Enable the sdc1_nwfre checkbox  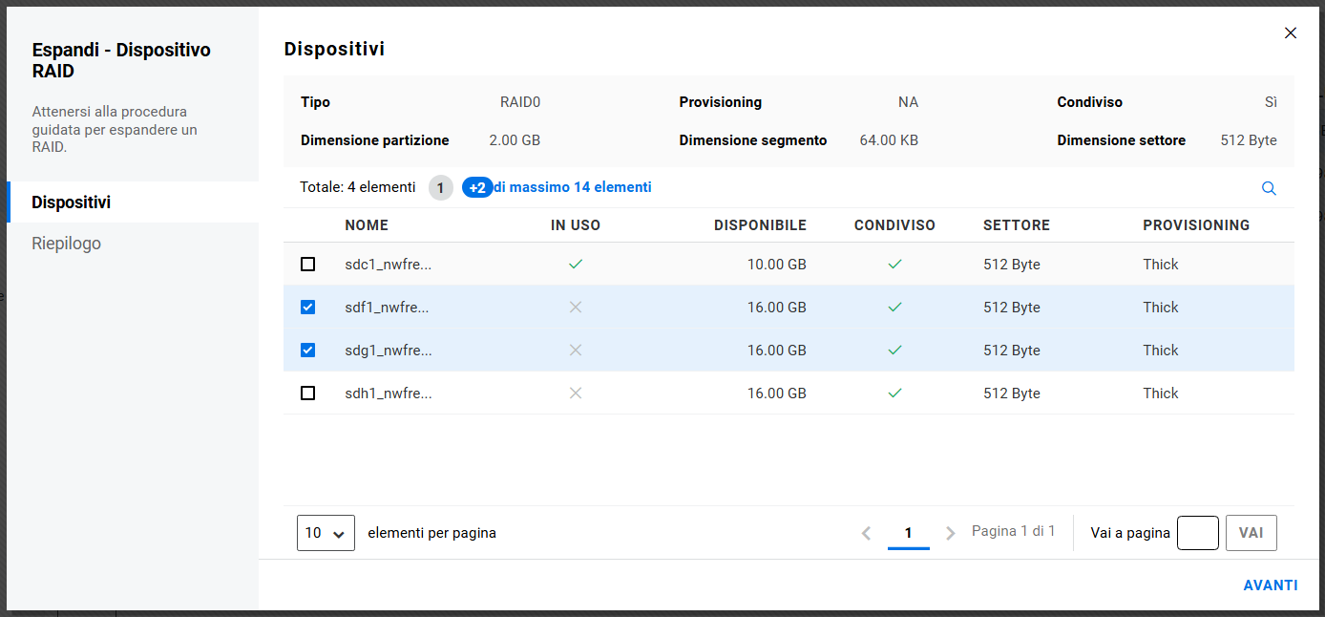(307, 265)
